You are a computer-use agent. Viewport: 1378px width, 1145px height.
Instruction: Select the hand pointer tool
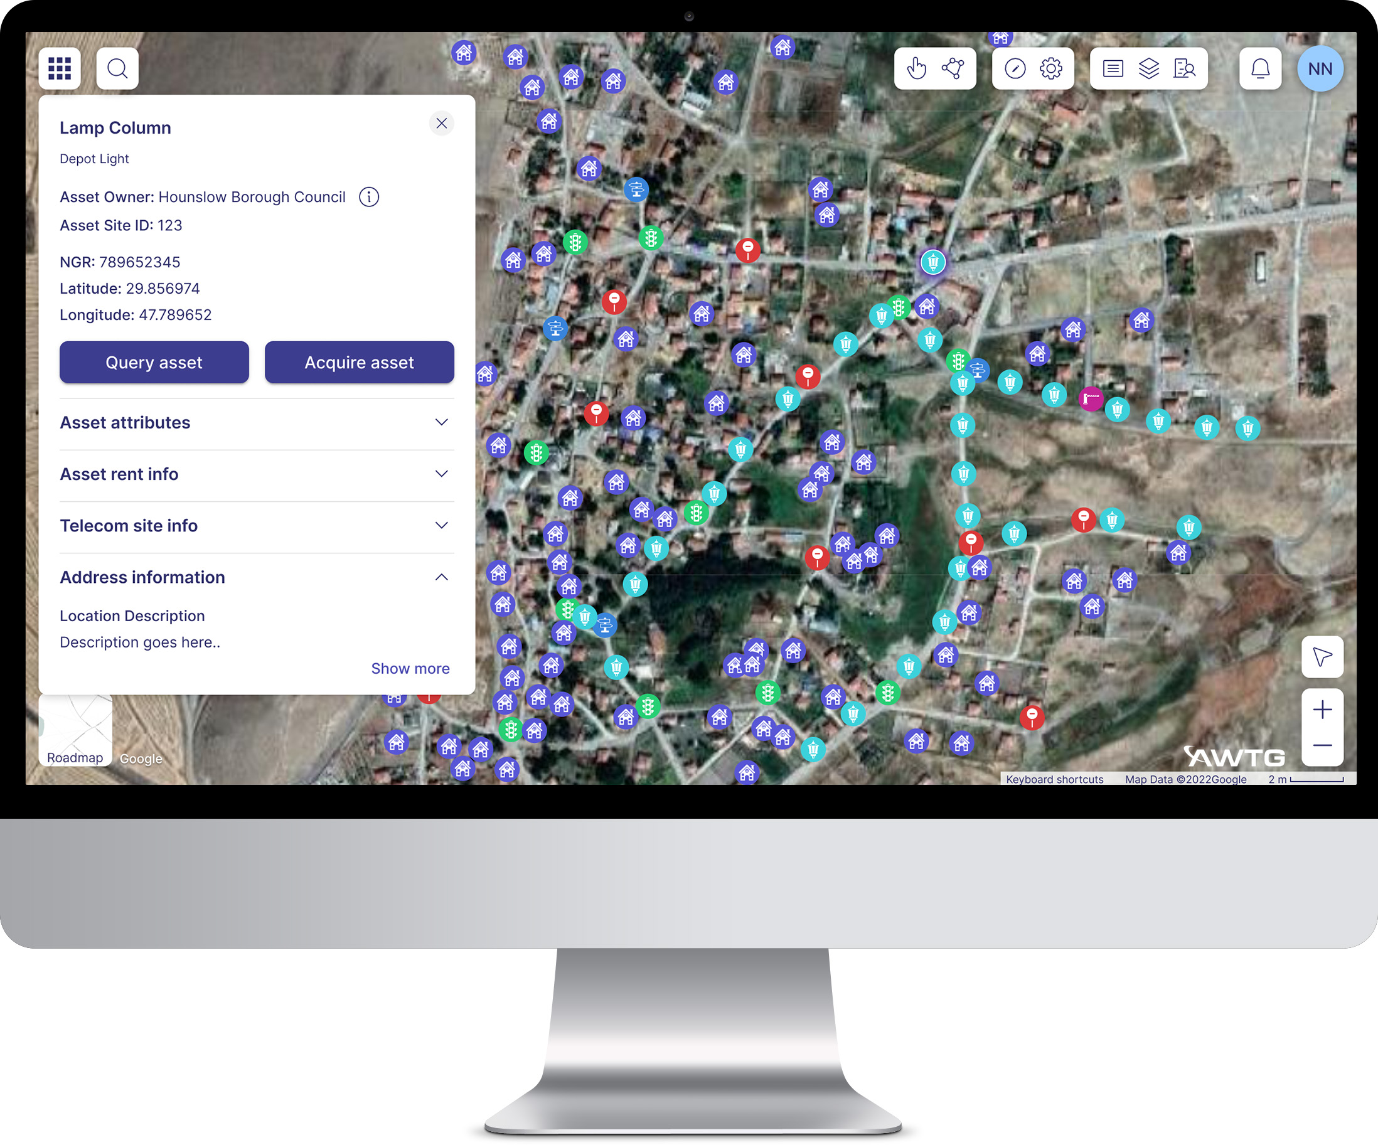(x=917, y=68)
